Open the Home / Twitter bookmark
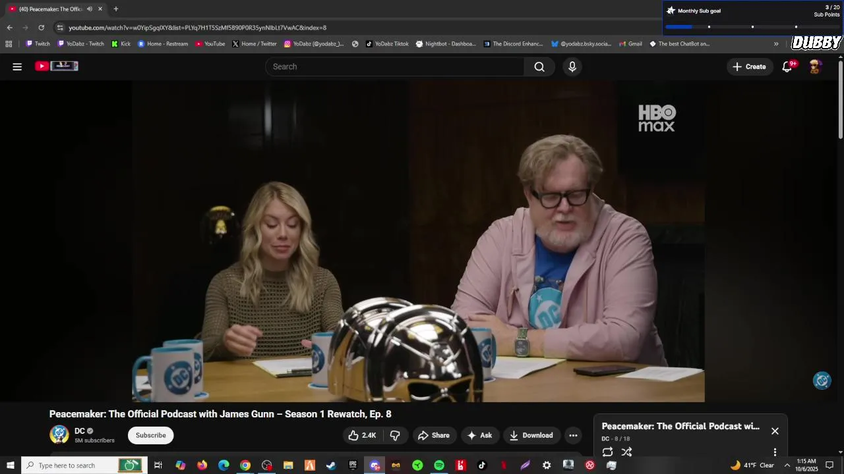The width and height of the screenshot is (844, 474). [255, 44]
